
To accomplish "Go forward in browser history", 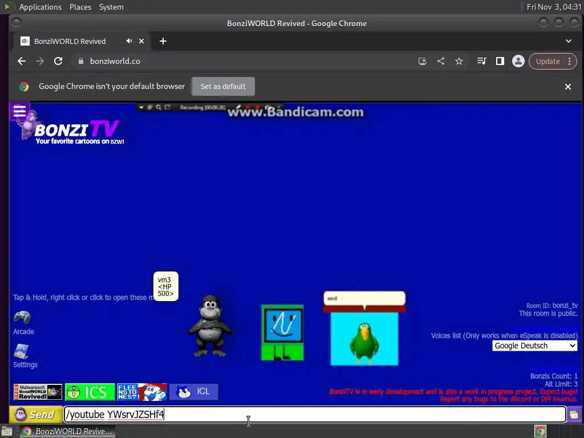I will coord(40,61).
